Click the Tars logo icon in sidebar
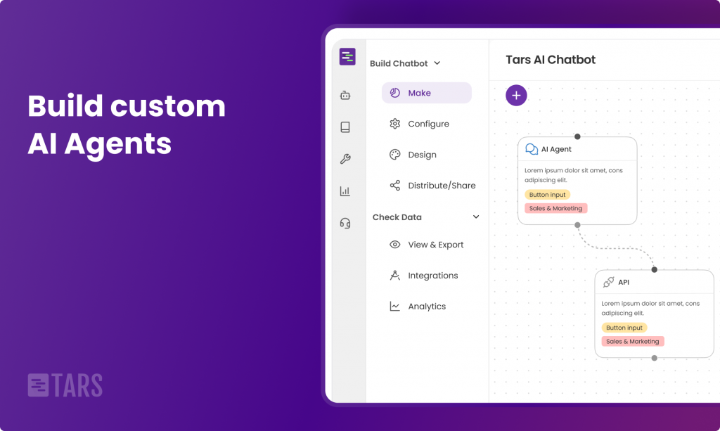 coord(347,57)
